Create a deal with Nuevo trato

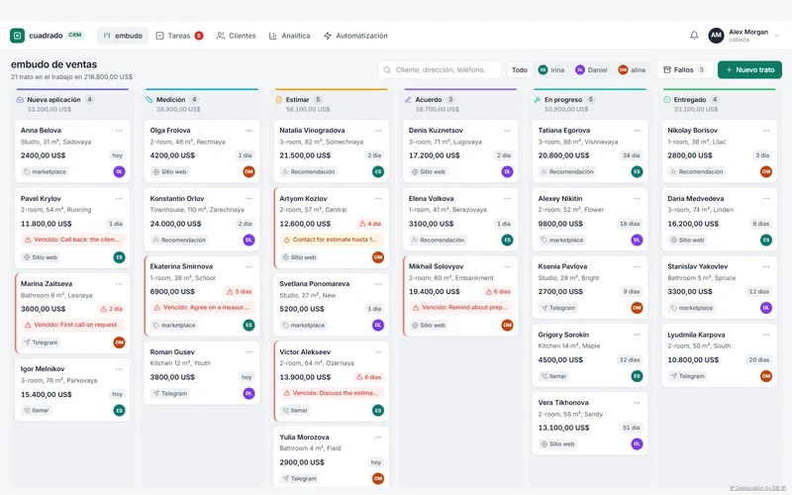click(x=749, y=69)
